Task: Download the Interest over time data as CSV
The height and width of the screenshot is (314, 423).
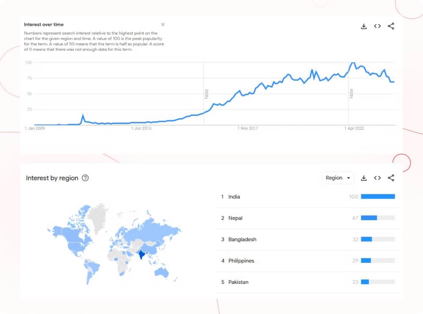Action: tap(364, 26)
